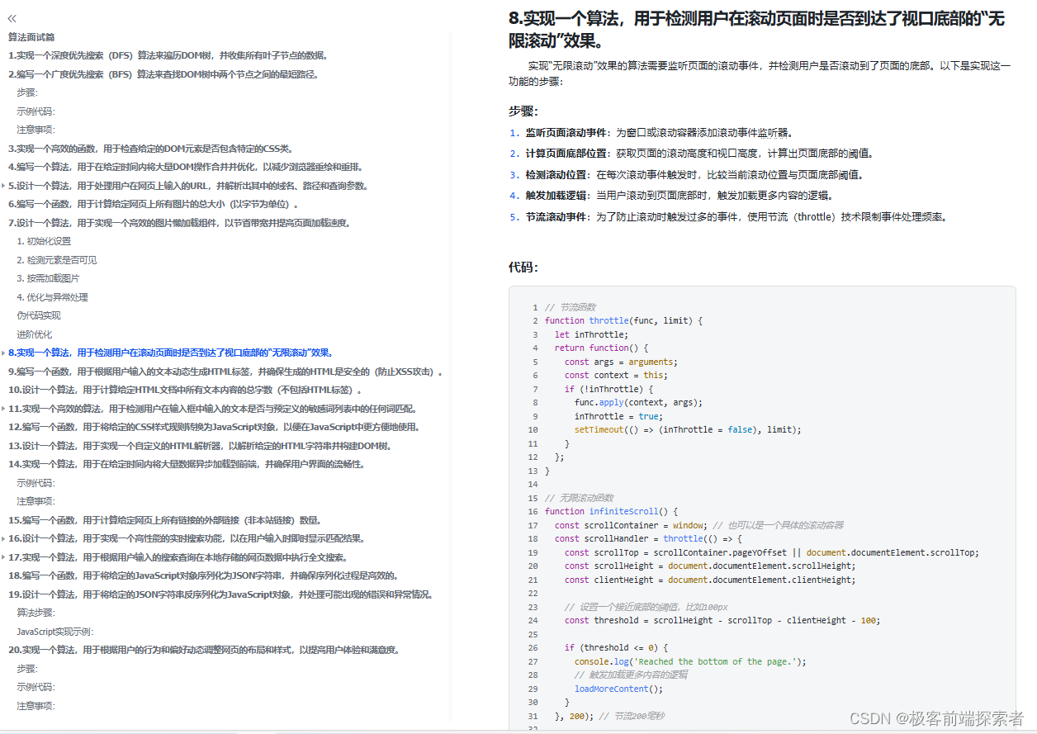Open 注意事项: under item 20
Image resolution: width=1037 pixels, height=734 pixels.
click(36, 706)
